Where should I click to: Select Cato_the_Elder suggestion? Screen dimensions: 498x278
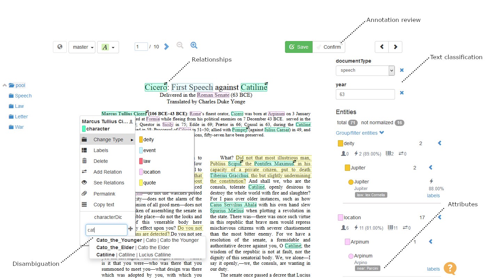click(x=148, y=247)
